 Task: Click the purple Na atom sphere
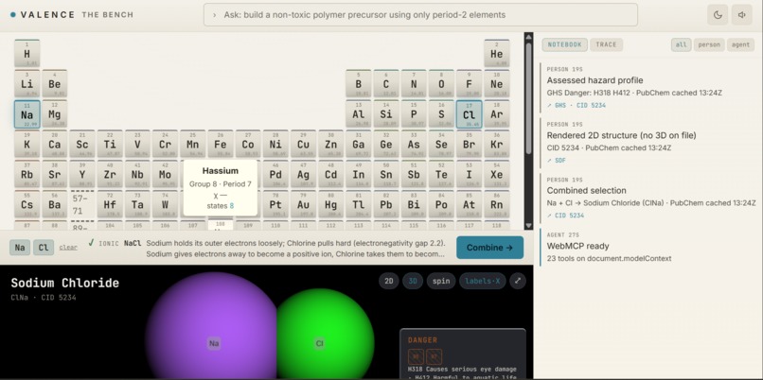tap(212, 325)
